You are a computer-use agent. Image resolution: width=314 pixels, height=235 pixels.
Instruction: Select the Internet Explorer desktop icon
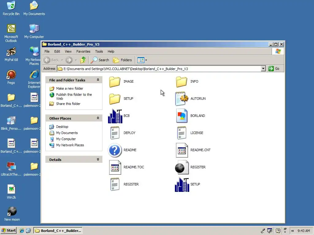coord(34,79)
